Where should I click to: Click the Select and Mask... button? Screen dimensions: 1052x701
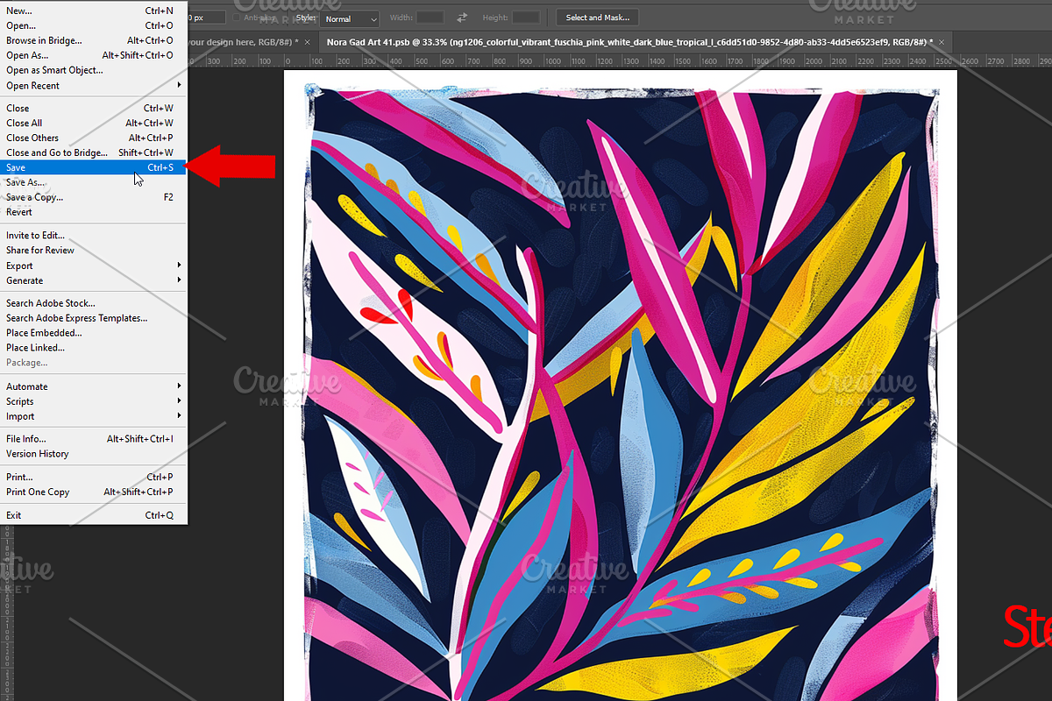click(x=598, y=18)
